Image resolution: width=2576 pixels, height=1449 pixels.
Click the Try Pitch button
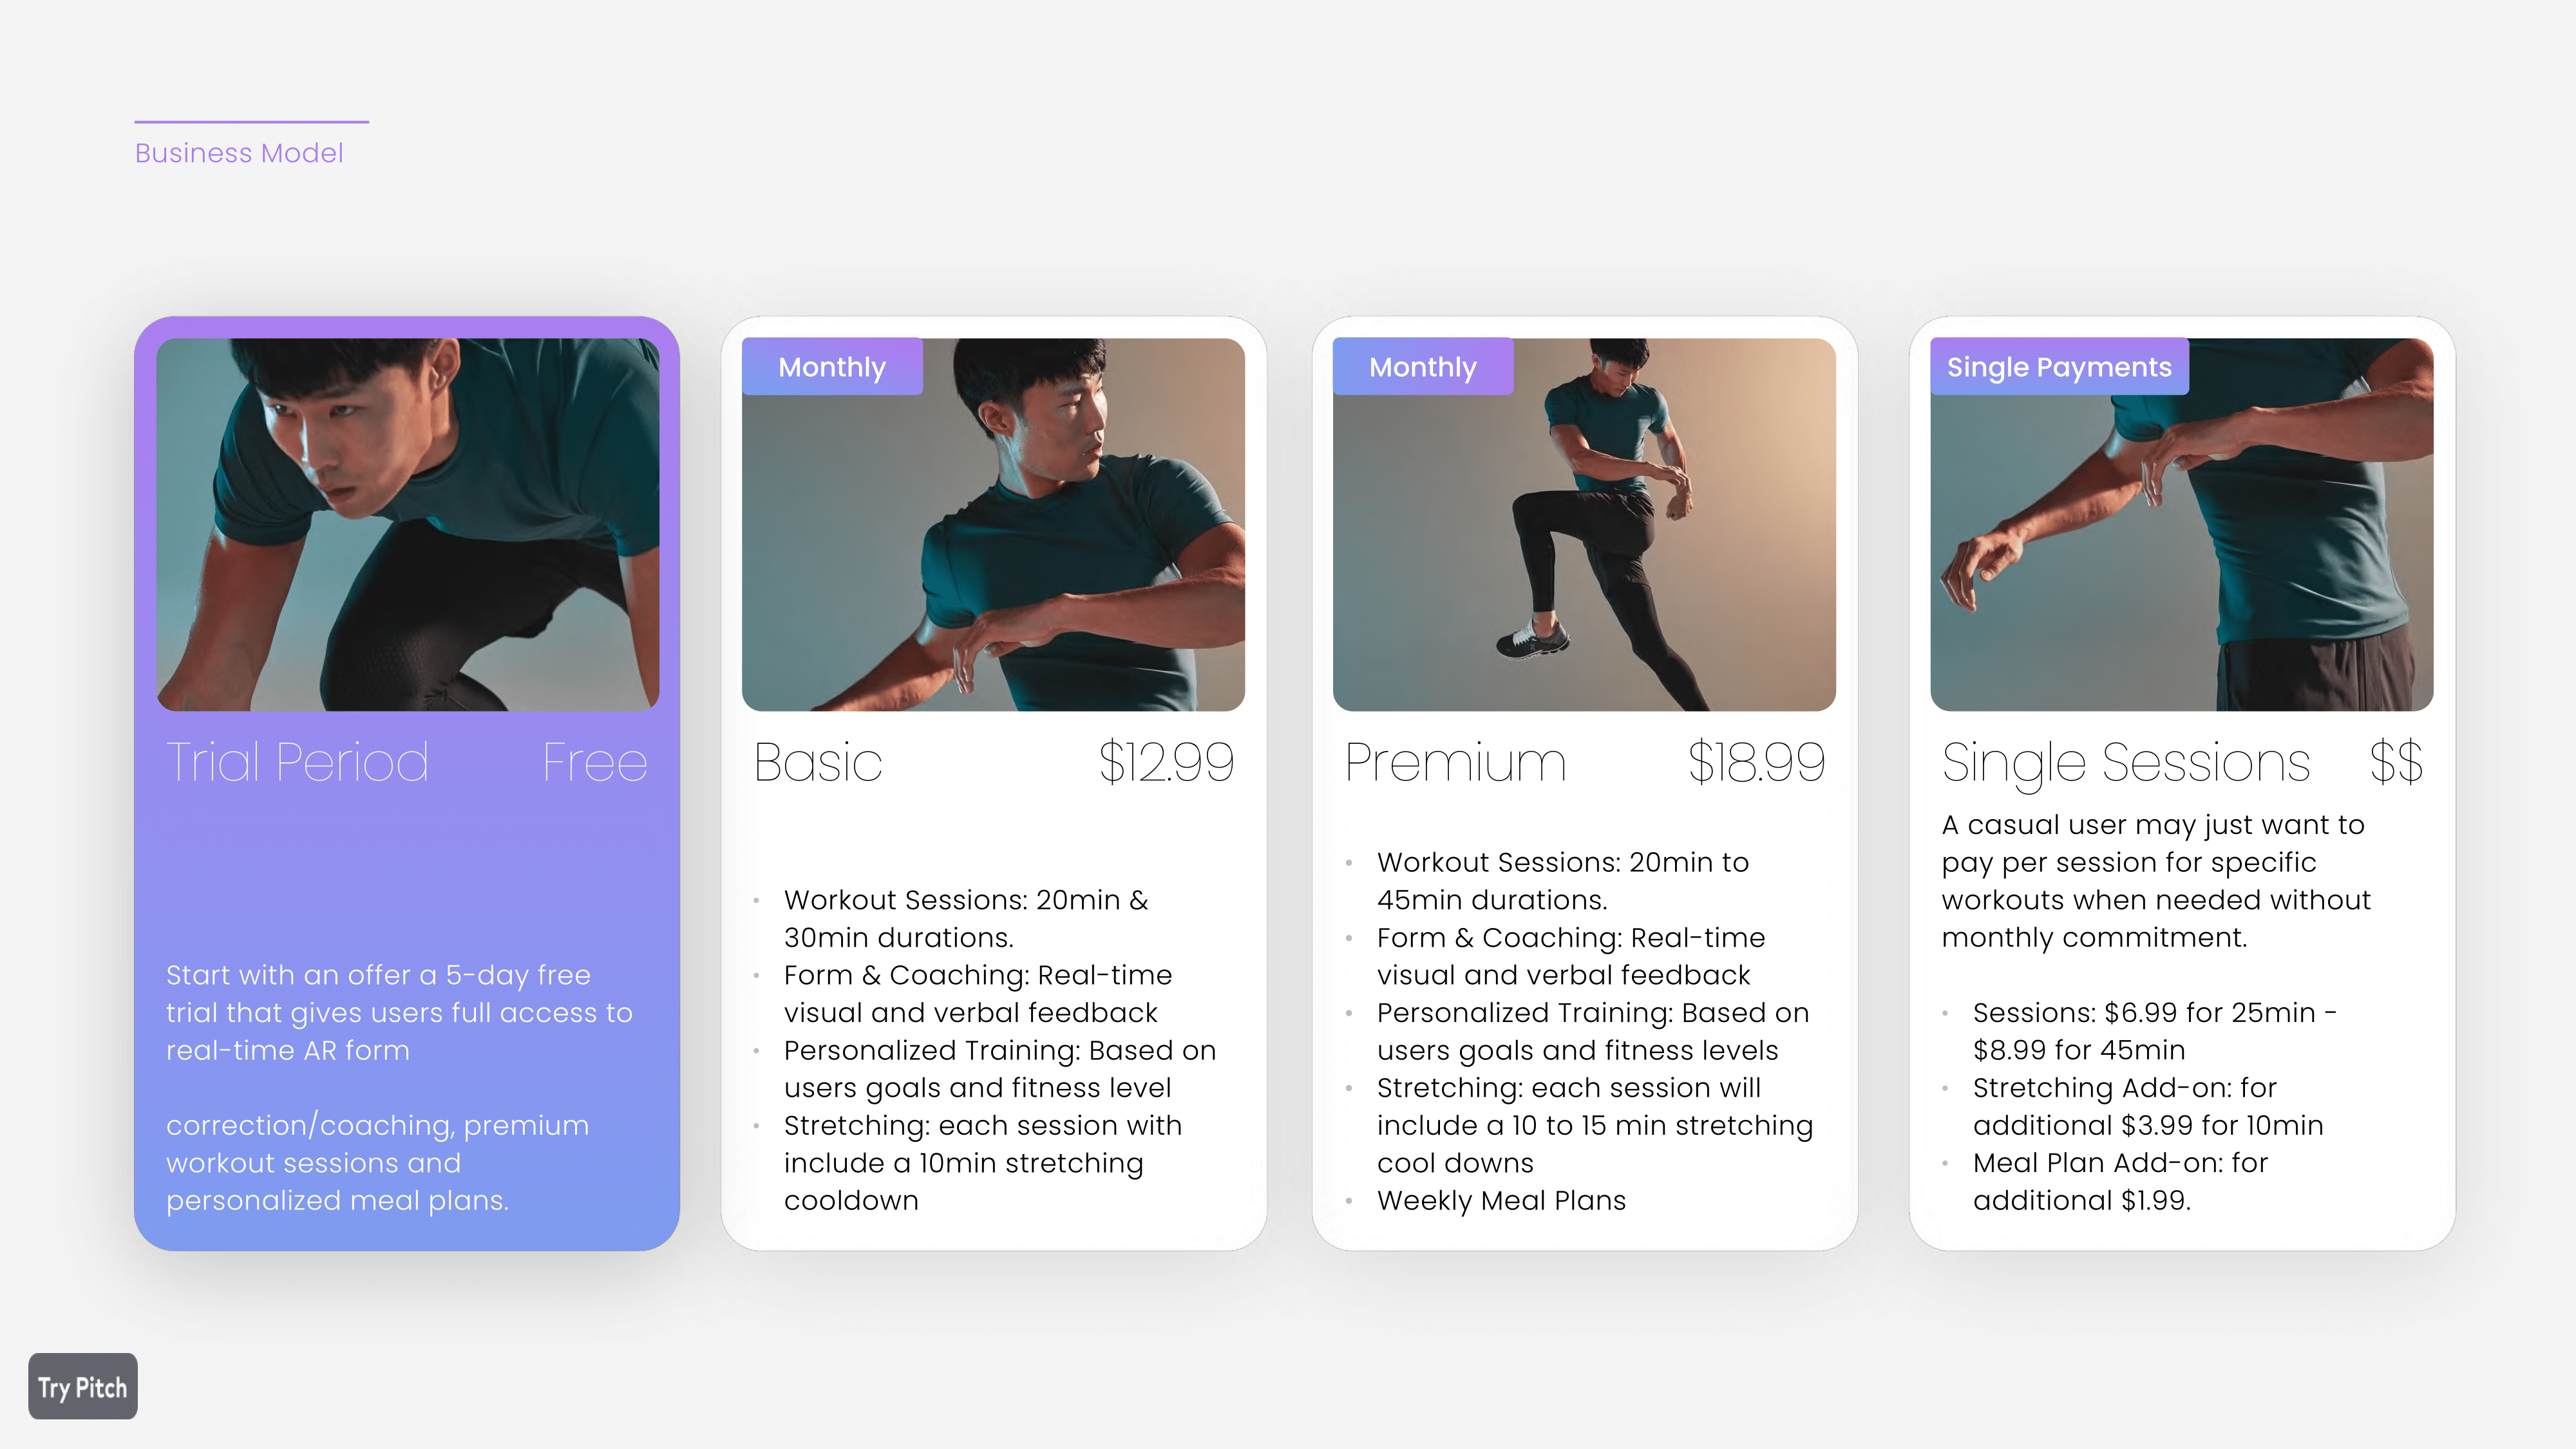(83, 1386)
